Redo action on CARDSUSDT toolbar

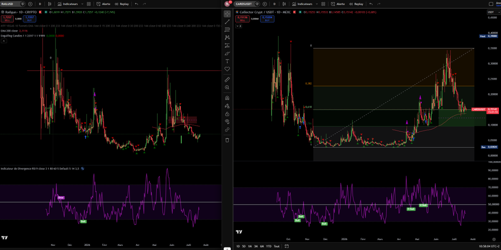[379, 4]
